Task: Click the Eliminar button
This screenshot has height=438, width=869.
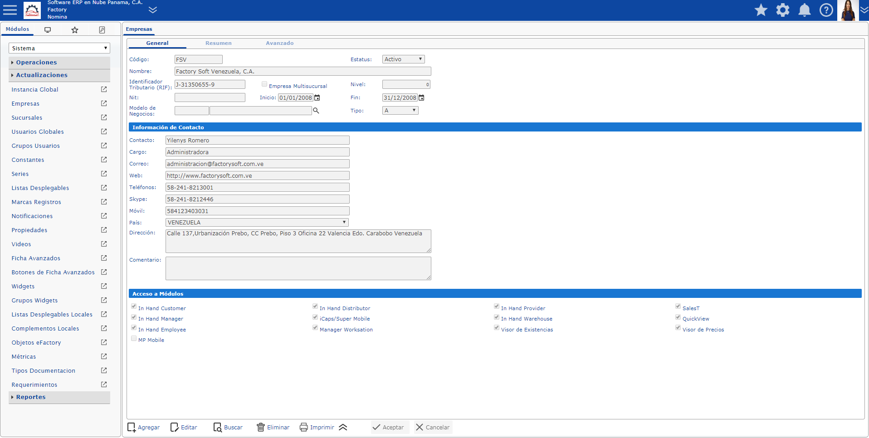Action: coord(273,428)
